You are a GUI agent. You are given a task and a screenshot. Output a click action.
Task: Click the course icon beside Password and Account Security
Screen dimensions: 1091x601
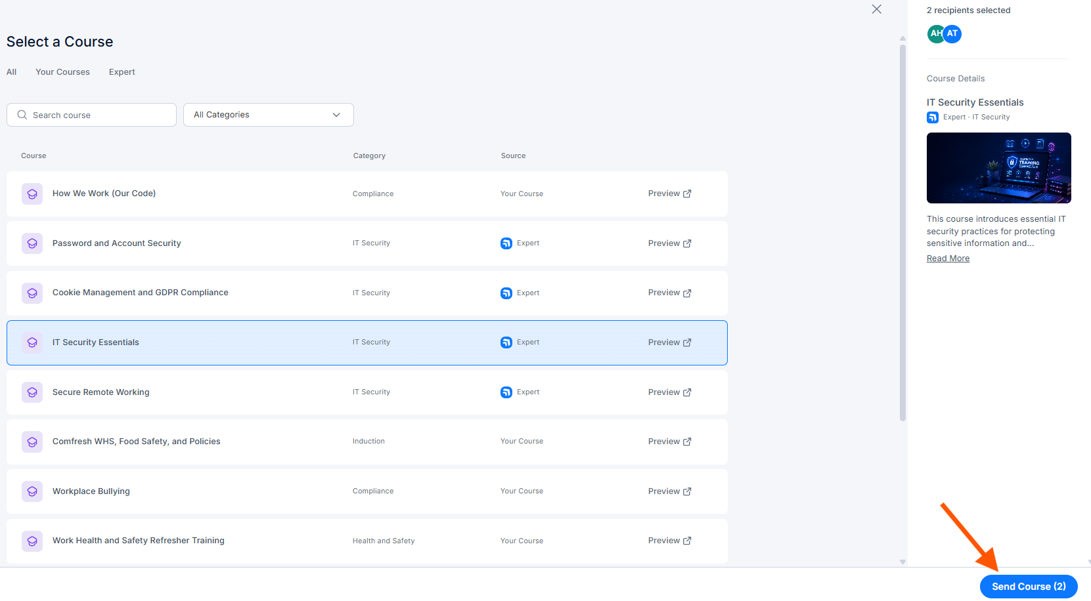(32, 243)
